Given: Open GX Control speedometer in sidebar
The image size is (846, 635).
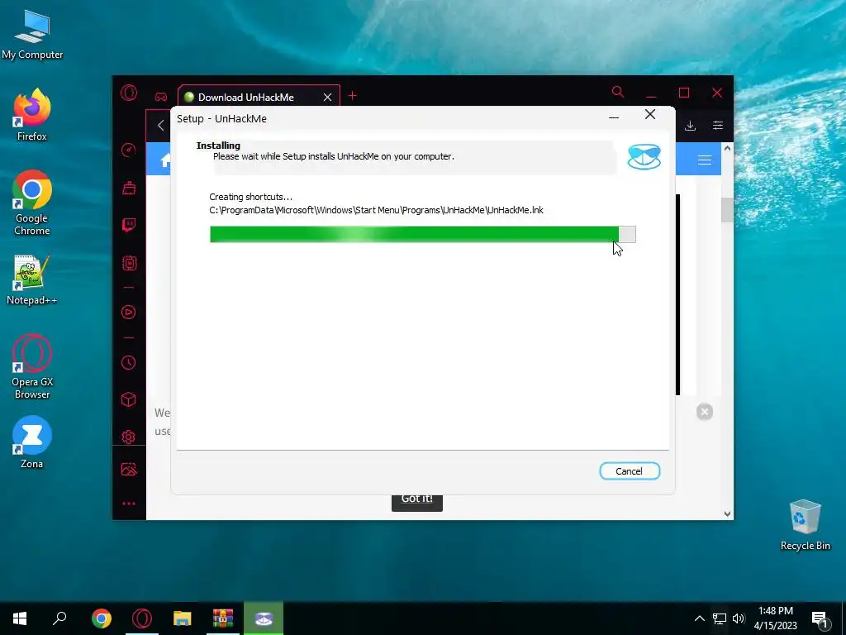Looking at the screenshot, I should [128, 150].
